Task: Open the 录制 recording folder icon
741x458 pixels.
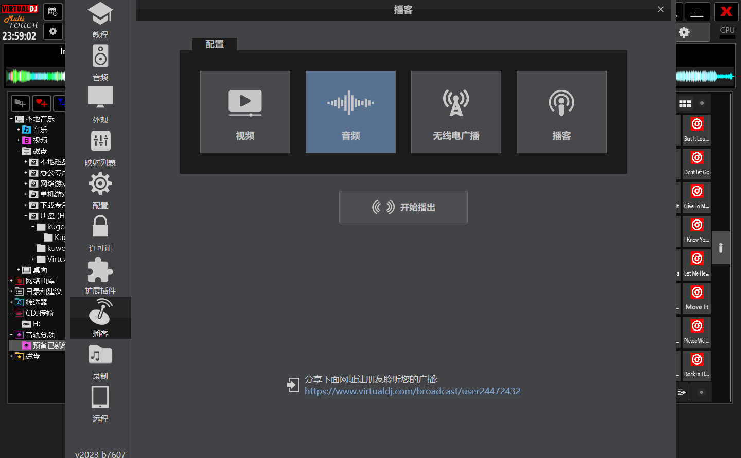Action: (100, 361)
